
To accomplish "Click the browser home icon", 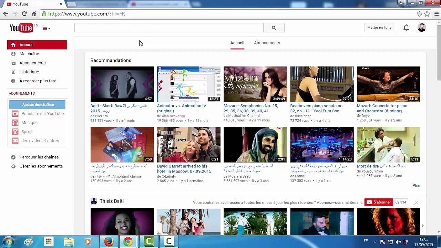I will 33,14.
